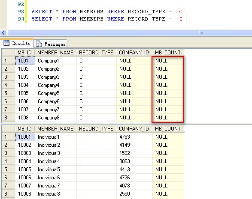Click the horizontal scrollbar thumb in editor
The height and width of the screenshot is (199, 252).
[x=130, y=33]
